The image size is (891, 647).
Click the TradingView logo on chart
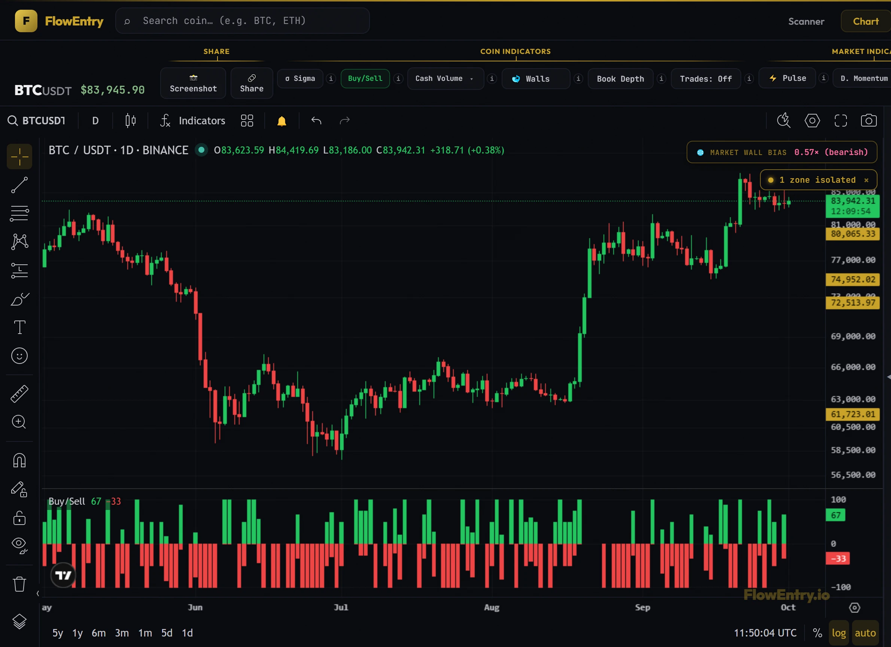pyautogui.click(x=63, y=575)
